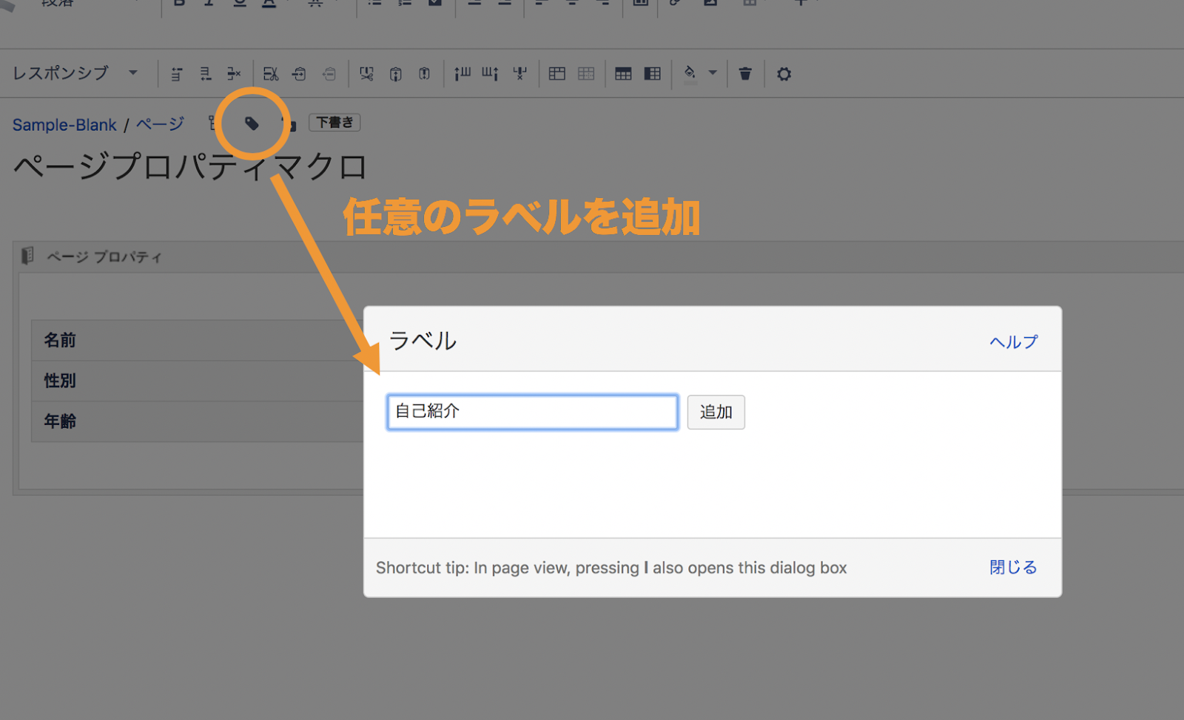This screenshot has height=720, width=1184.
Task: Toggle the table heading row
Action: pyautogui.click(x=623, y=74)
